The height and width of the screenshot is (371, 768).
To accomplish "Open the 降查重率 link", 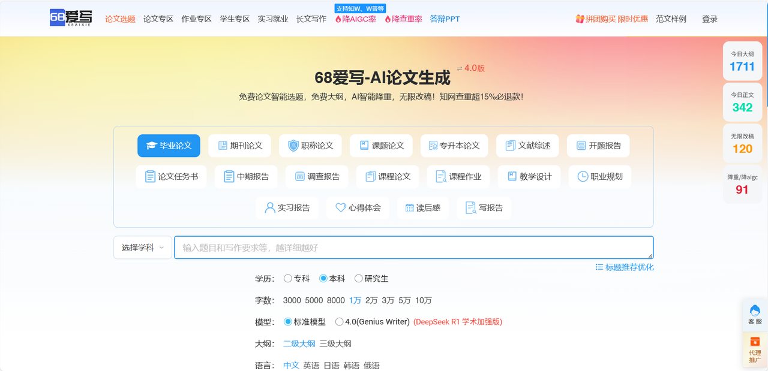I will pos(404,19).
